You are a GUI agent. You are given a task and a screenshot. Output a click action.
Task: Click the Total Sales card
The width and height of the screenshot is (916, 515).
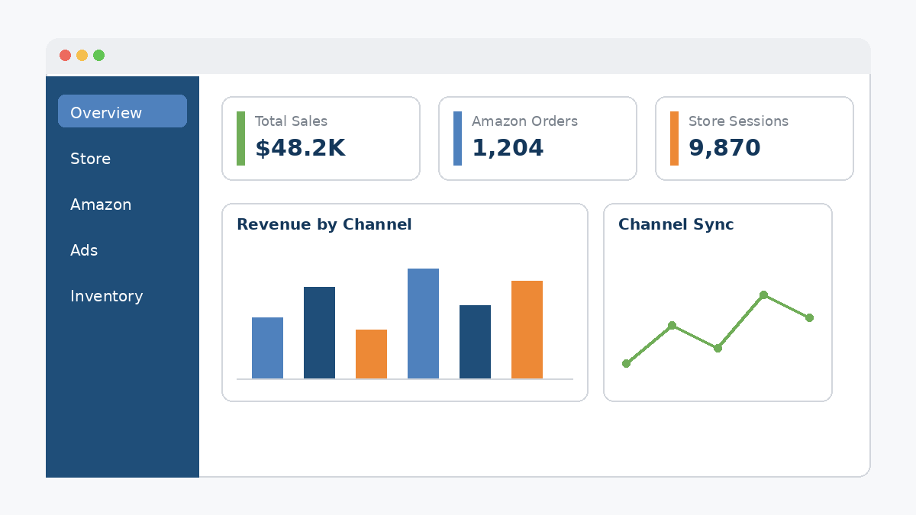click(x=321, y=138)
